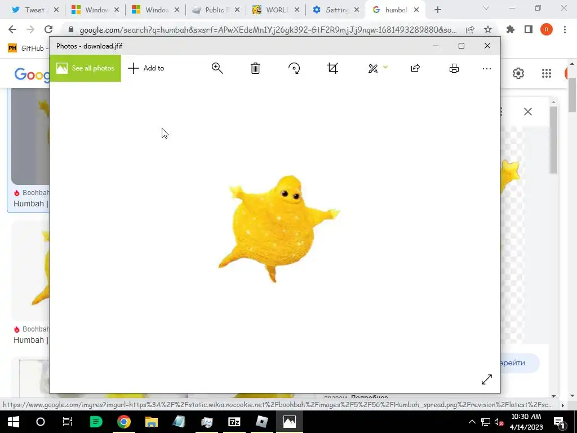Open Chrome tab search chevron
Image resolution: width=577 pixels, height=433 pixels.
click(x=486, y=8)
